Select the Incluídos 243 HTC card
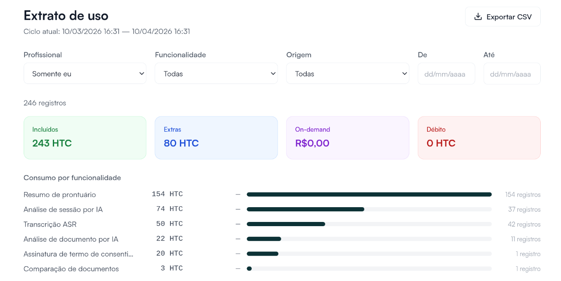Viewport: 561px width, 281px height. (85, 138)
